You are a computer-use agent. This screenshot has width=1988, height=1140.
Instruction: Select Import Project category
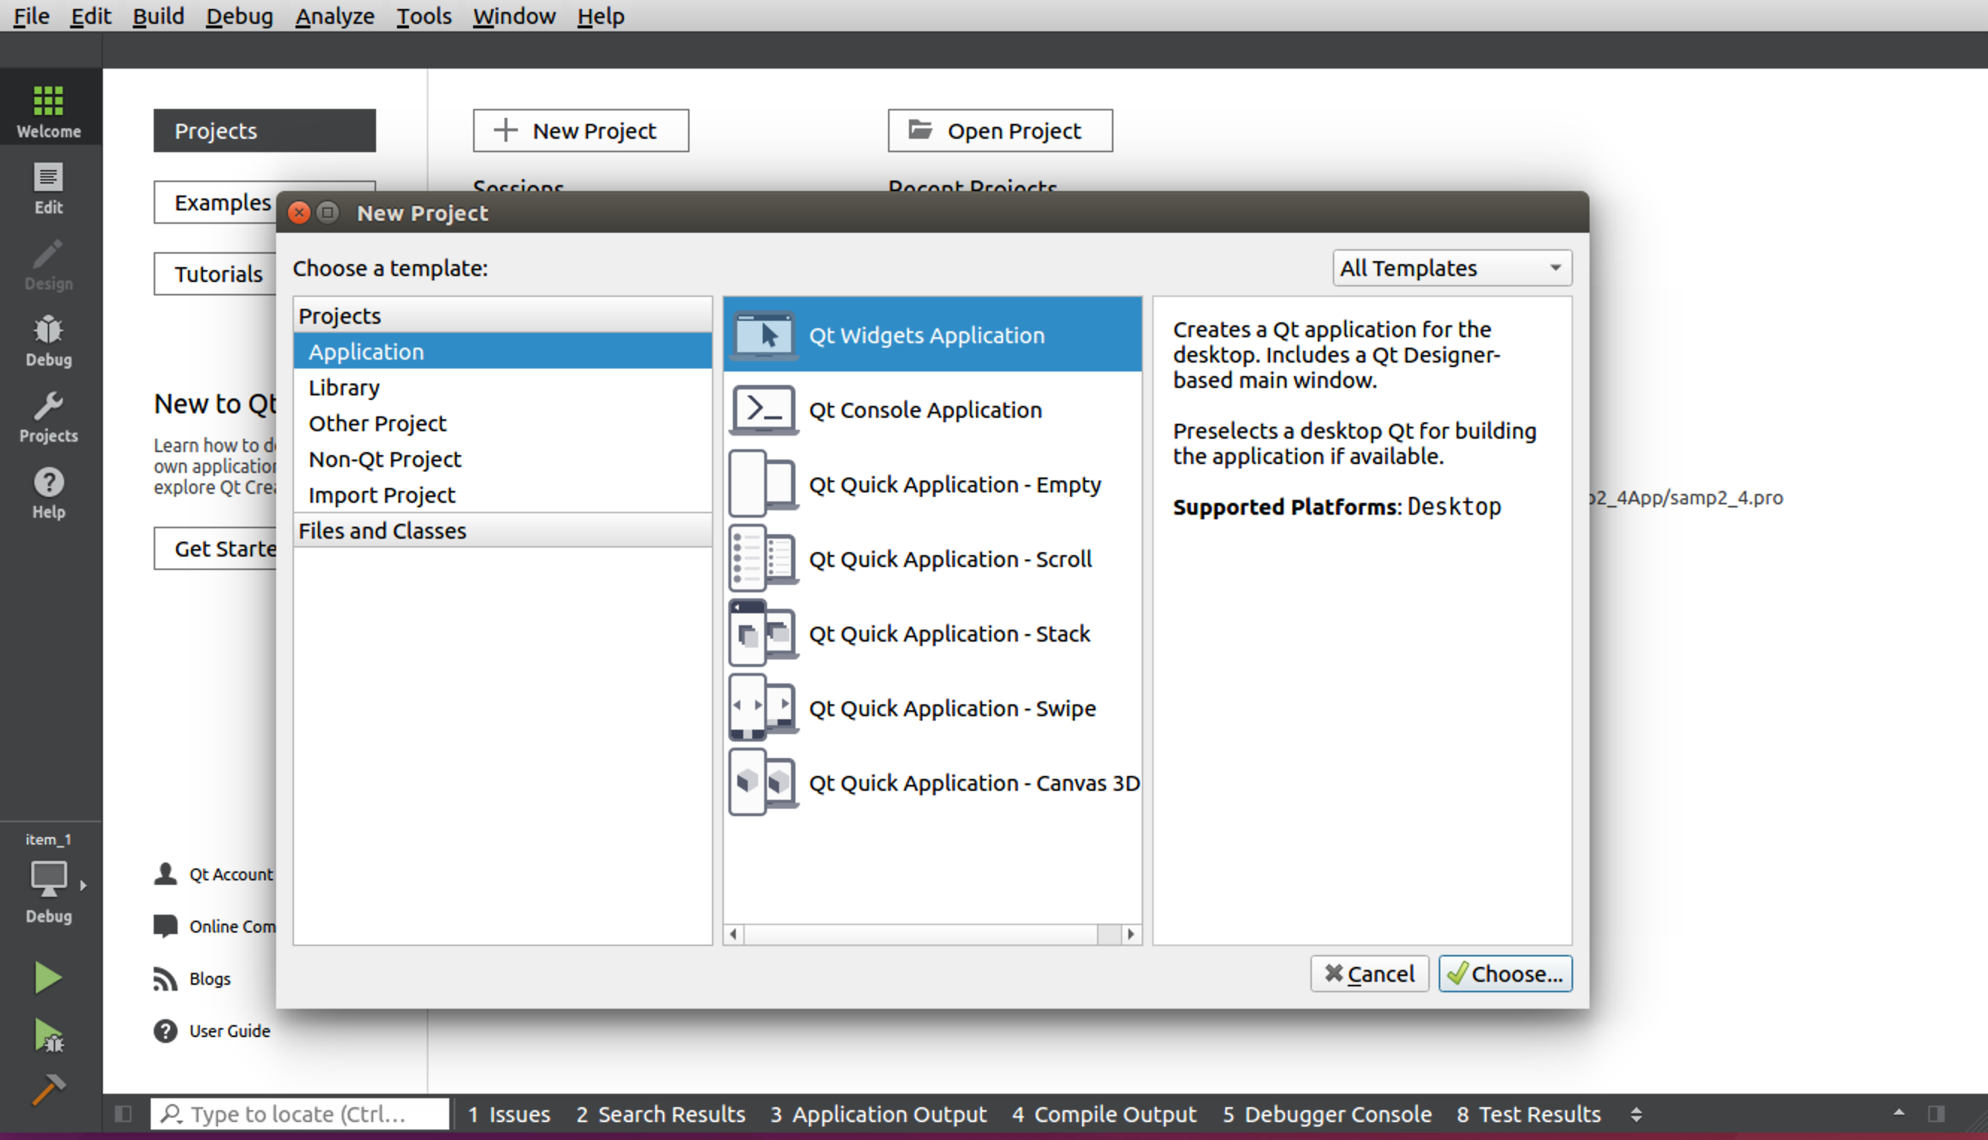tap(503, 495)
